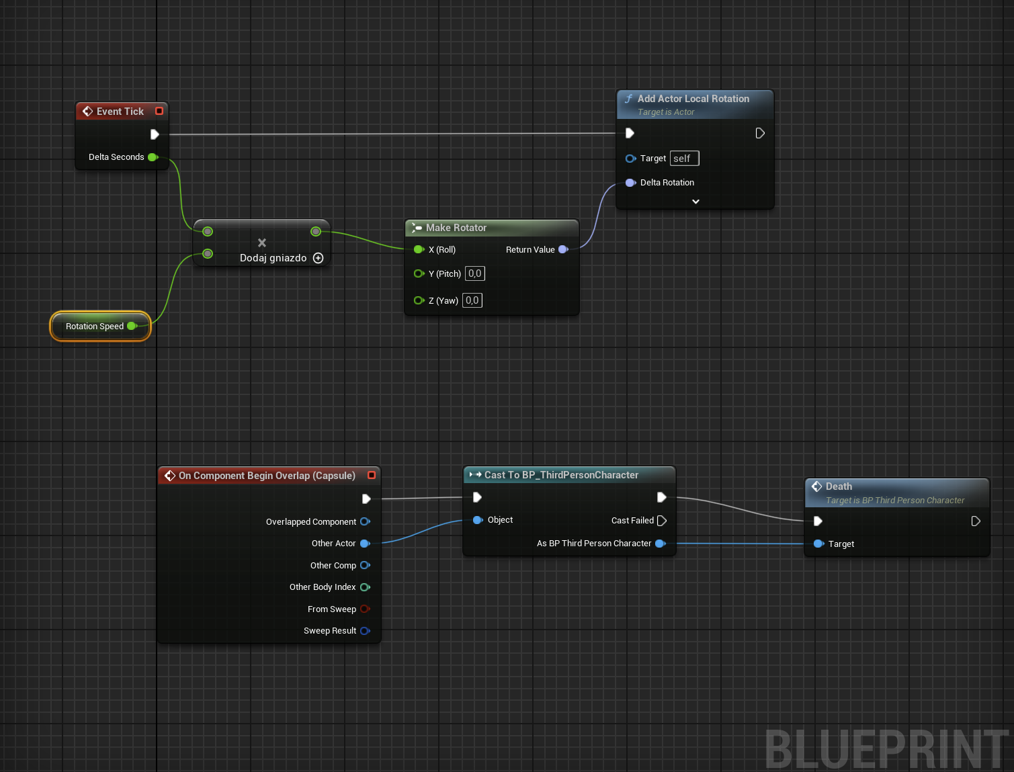This screenshot has width=1014, height=772.
Task: Click the Other Comp output pin
Action: [x=365, y=566]
